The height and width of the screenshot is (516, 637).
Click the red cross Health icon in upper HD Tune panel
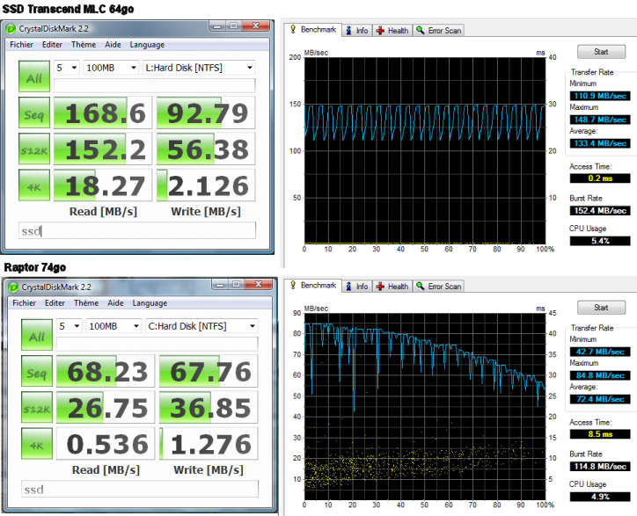[x=380, y=31]
